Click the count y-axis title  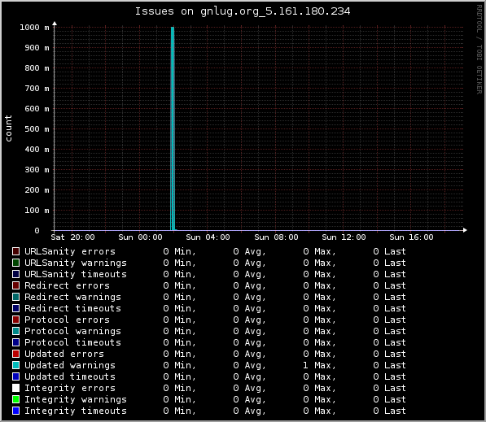(8, 128)
